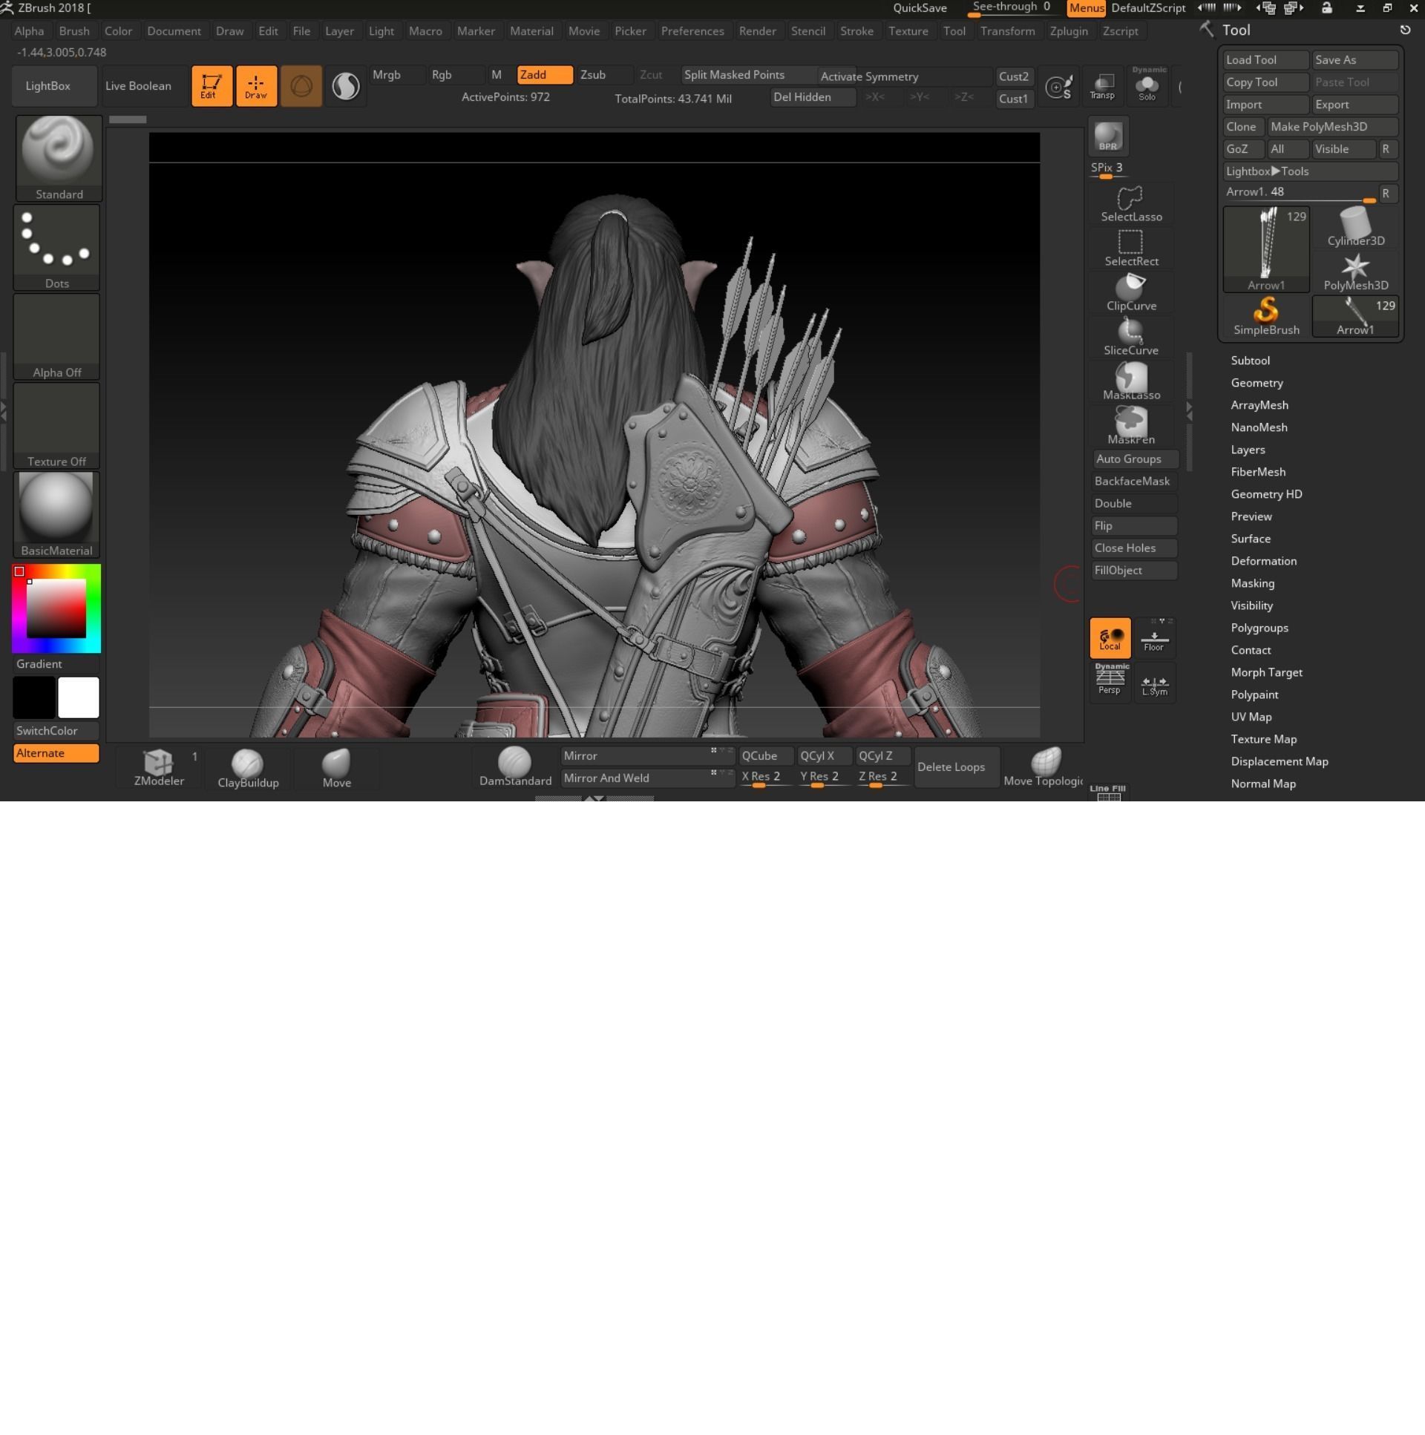This screenshot has height=1435, width=1425.
Task: Click QuickSave at the top
Action: point(920,8)
